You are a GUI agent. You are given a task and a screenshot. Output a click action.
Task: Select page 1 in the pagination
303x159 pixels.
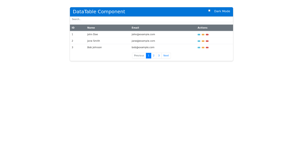click(x=148, y=56)
